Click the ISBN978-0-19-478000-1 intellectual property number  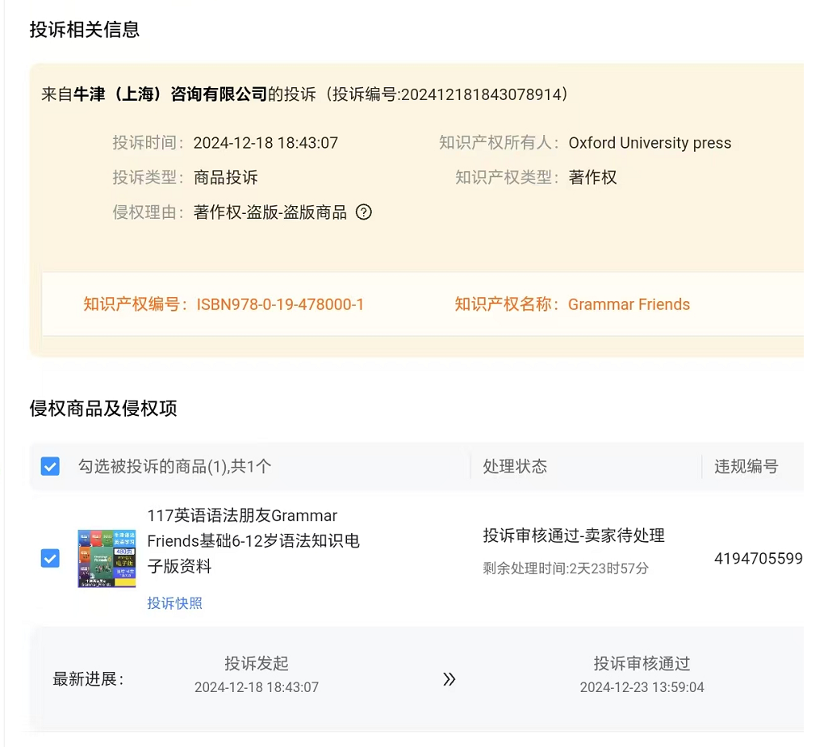pos(278,304)
